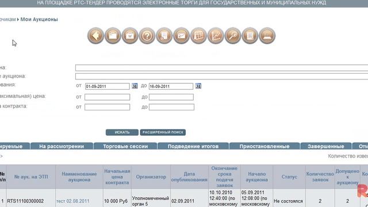Open РАСШИРЕННЫЙ ПОИСК advanced search

pos(163,132)
